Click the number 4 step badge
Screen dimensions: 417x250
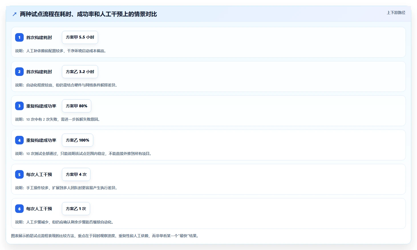coord(19,140)
